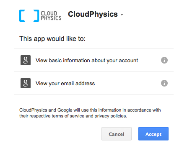Expand the dropdown arrow beside CloudPhysics title
Image resolution: width=187 pixels, height=153 pixels.
[x=122, y=15]
